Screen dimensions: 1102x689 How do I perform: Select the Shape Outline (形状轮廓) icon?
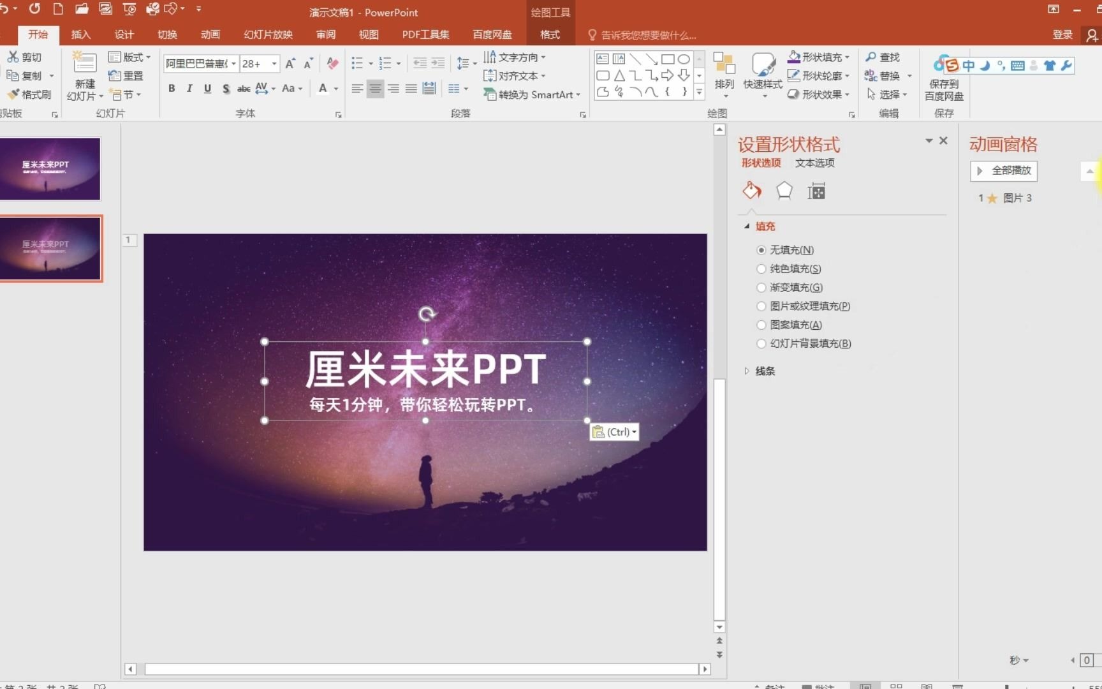(x=794, y=75)
